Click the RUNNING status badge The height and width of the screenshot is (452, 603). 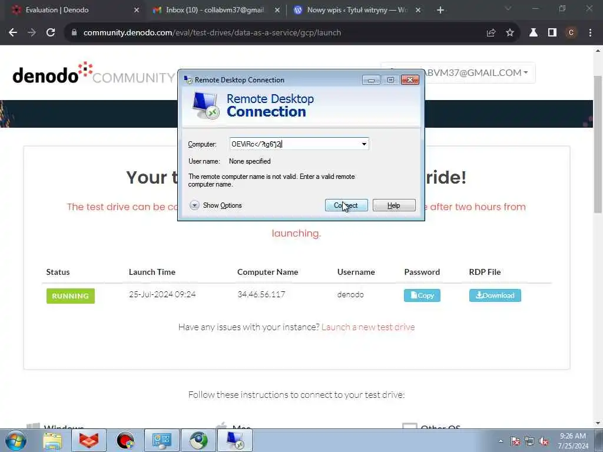pyautogui.click(x=71, y=296)
